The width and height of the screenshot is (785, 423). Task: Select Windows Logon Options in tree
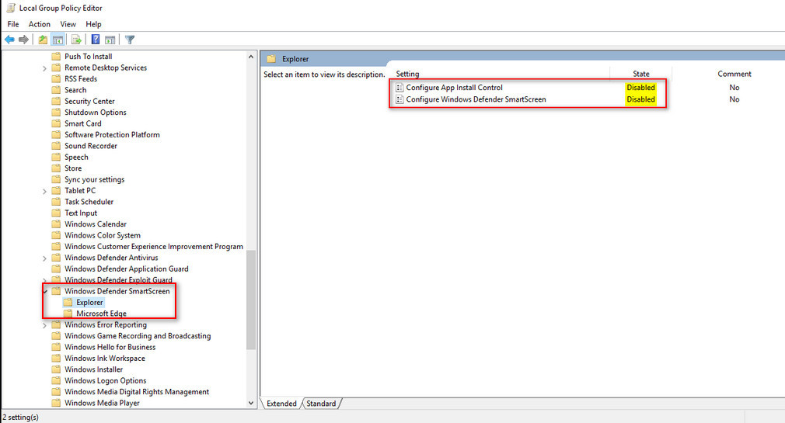coord(106,380)
